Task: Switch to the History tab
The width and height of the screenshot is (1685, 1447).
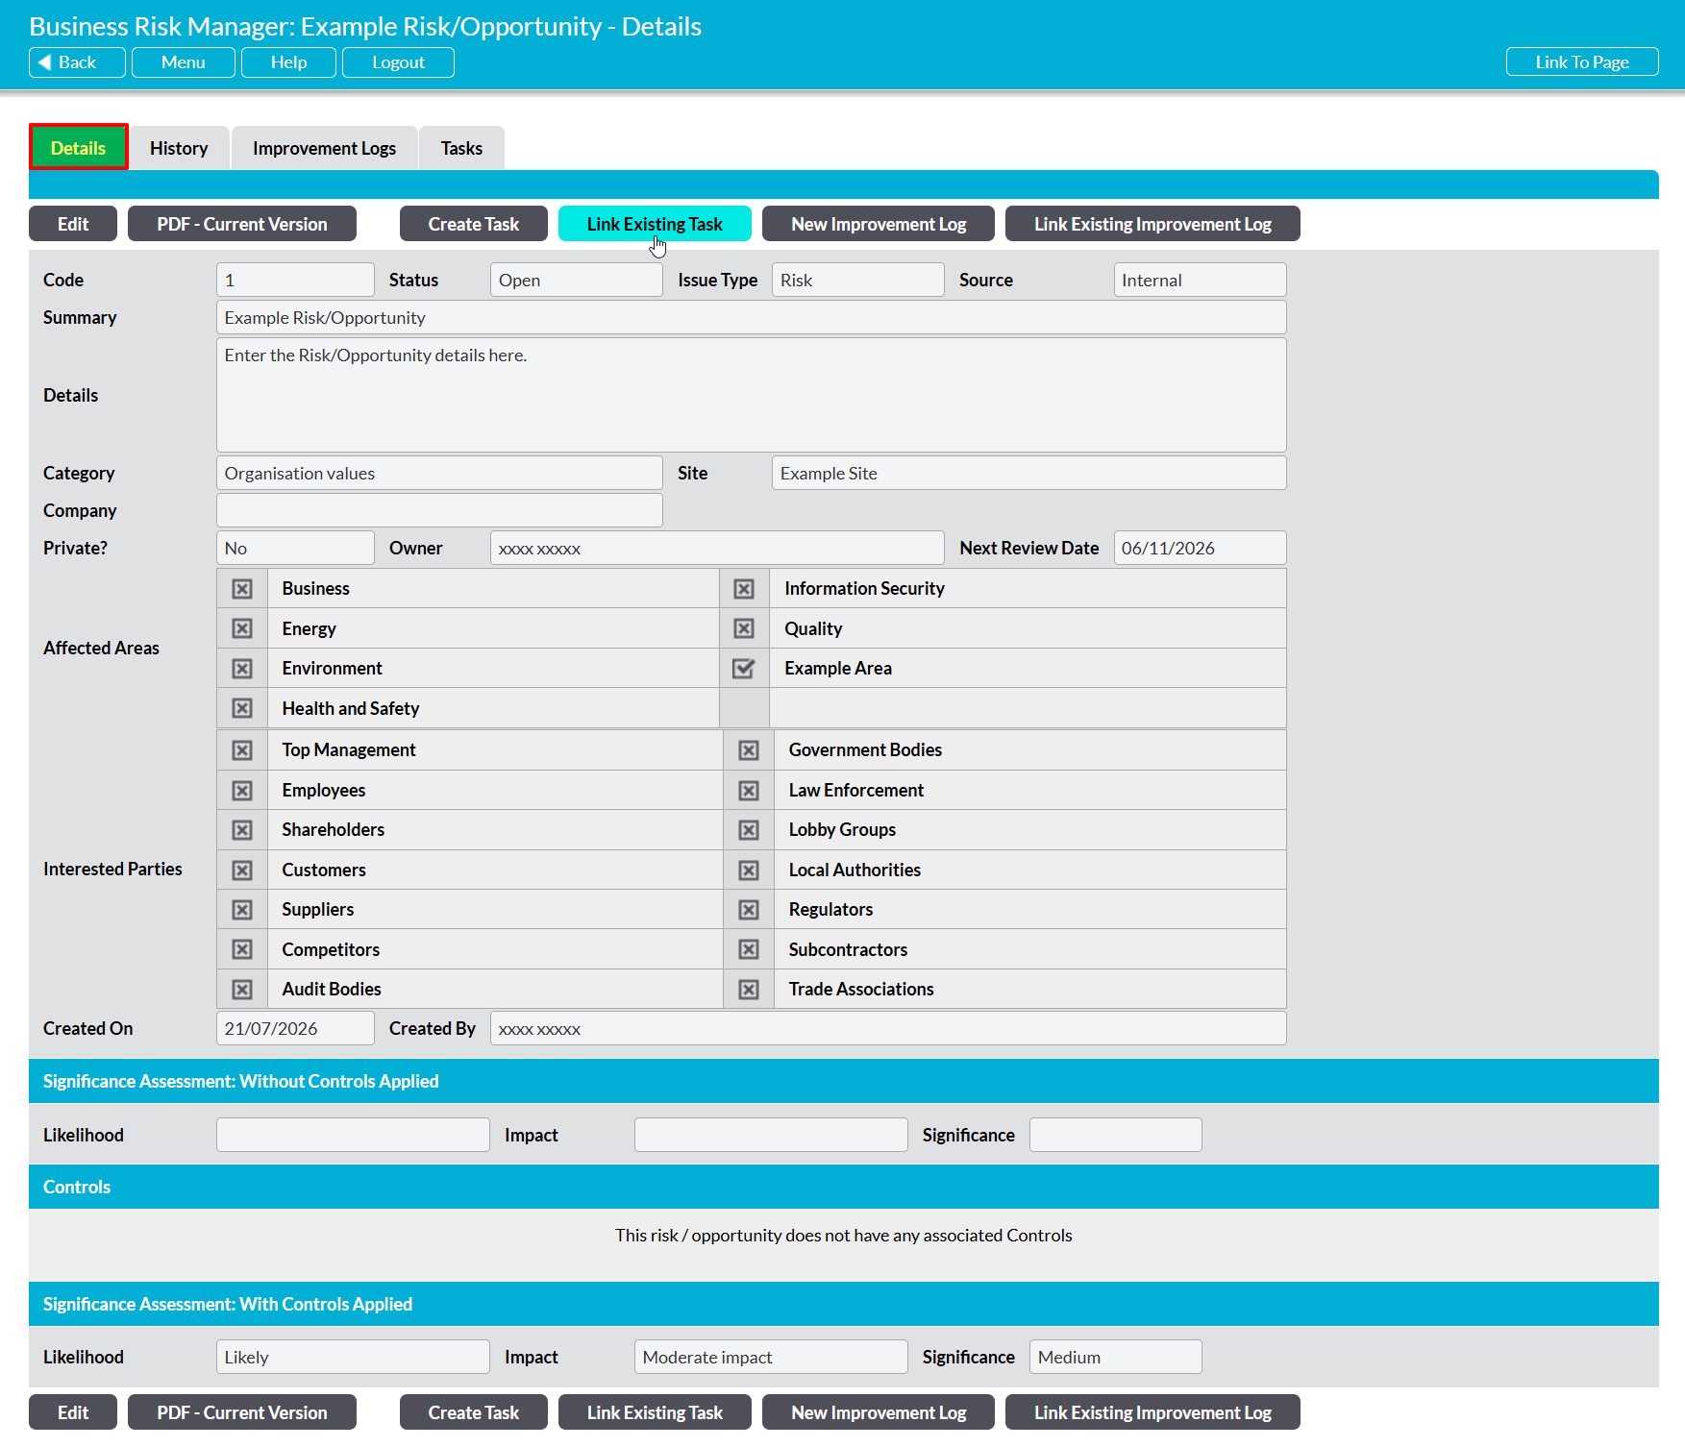Action: point(179,148)
